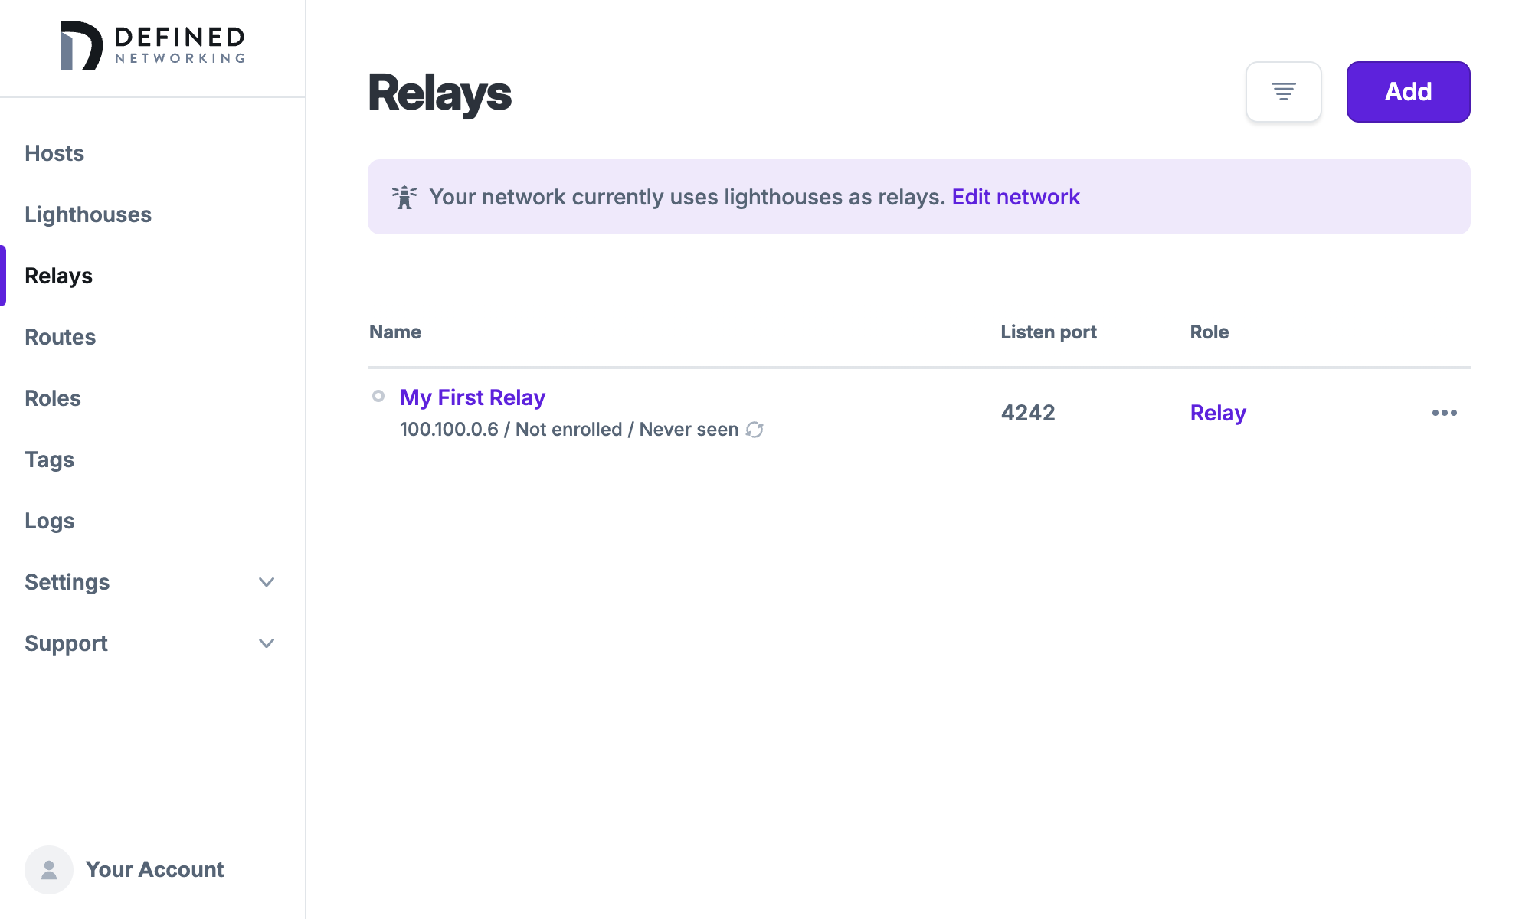Viewport: 1532px width, 919px height.
Task: Open My First Relay details
Action: (473, 397)
